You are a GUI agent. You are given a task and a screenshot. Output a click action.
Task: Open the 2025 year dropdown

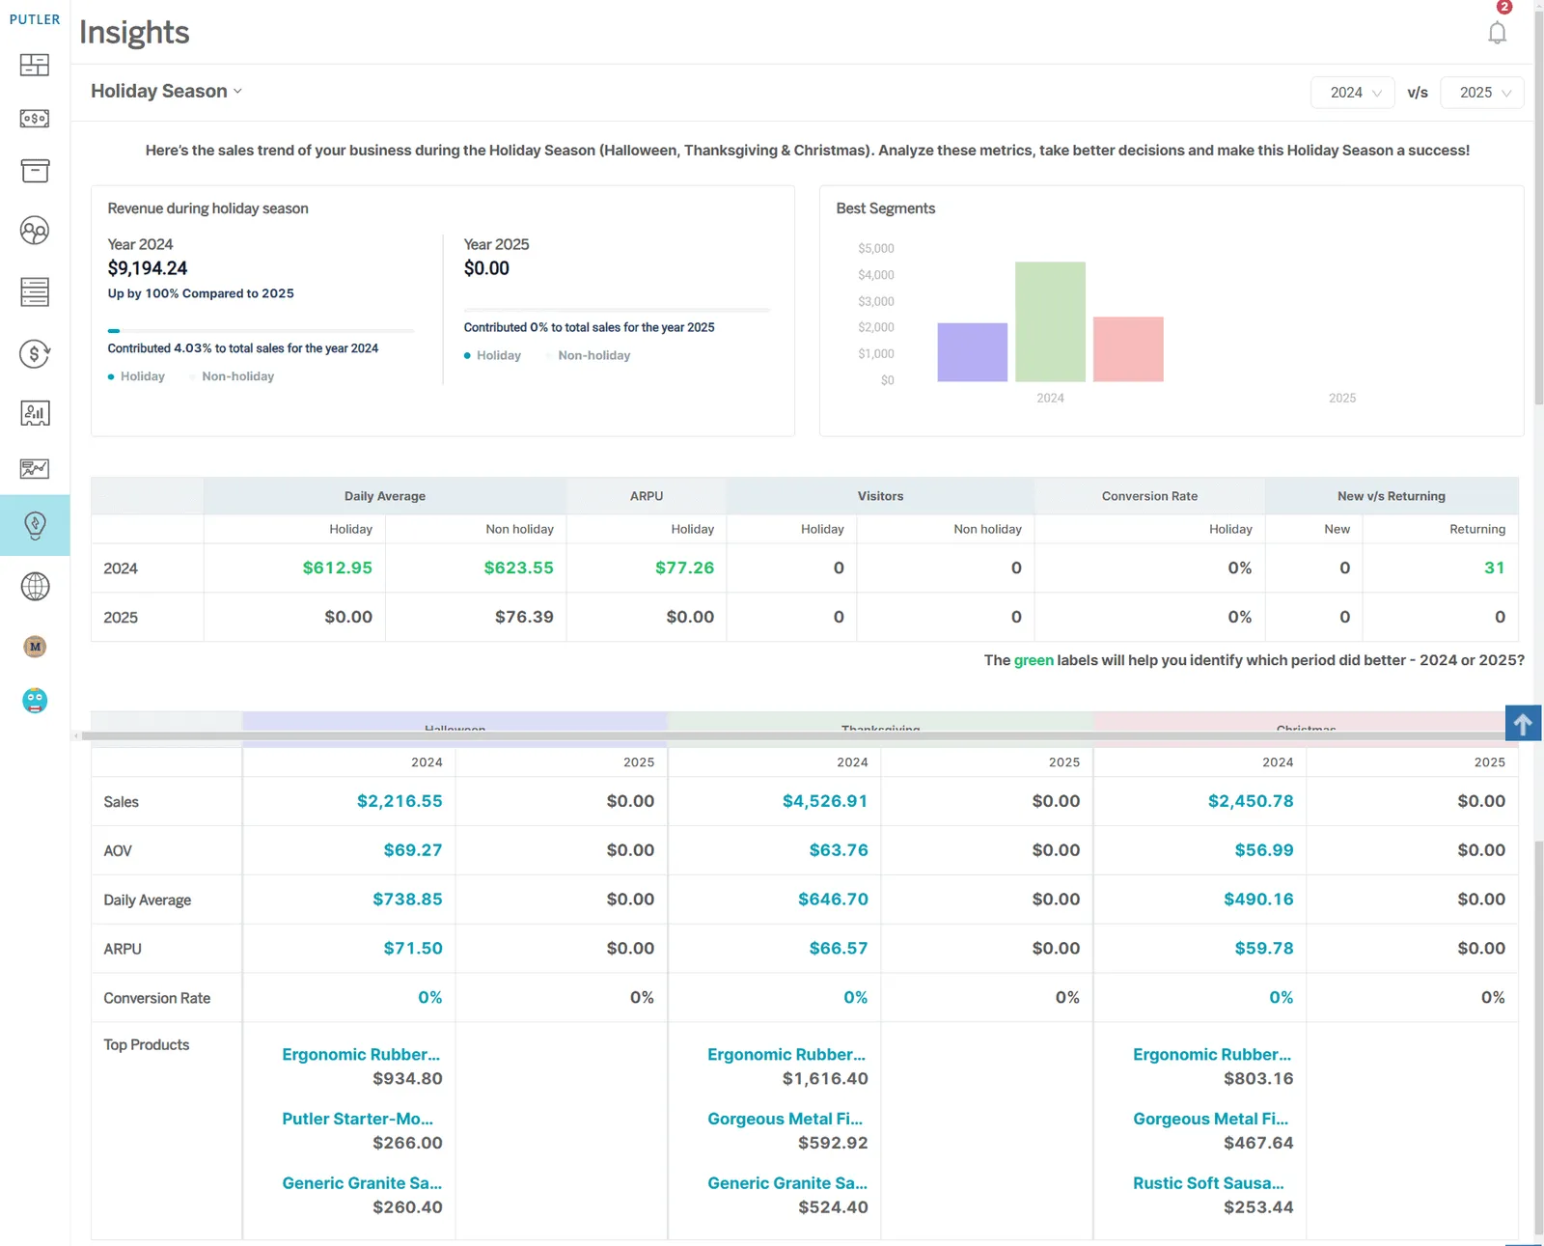coord(1482,93)
